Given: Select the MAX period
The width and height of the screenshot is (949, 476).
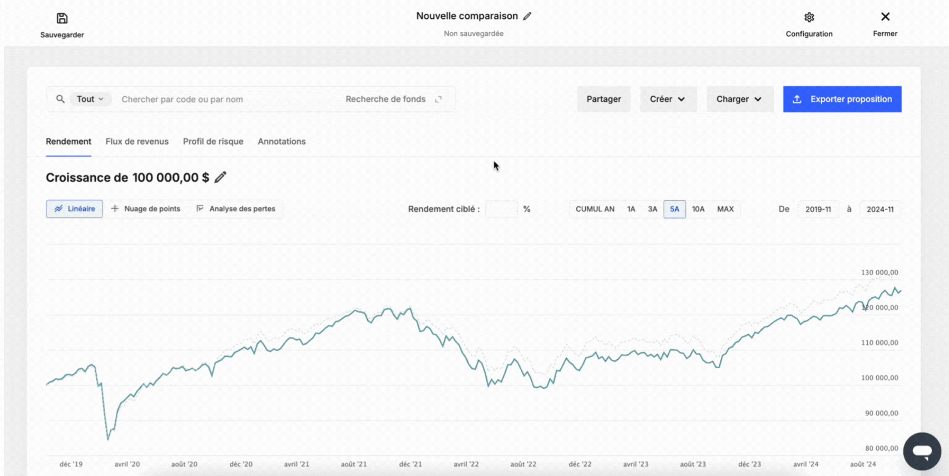Looking at the screenshot, I should pos(725,209).
